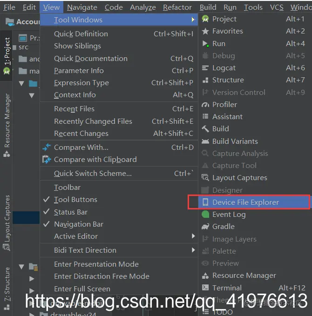Click the Assistant list icon
The width and height of the screenshot is (312, 316).
205,116
